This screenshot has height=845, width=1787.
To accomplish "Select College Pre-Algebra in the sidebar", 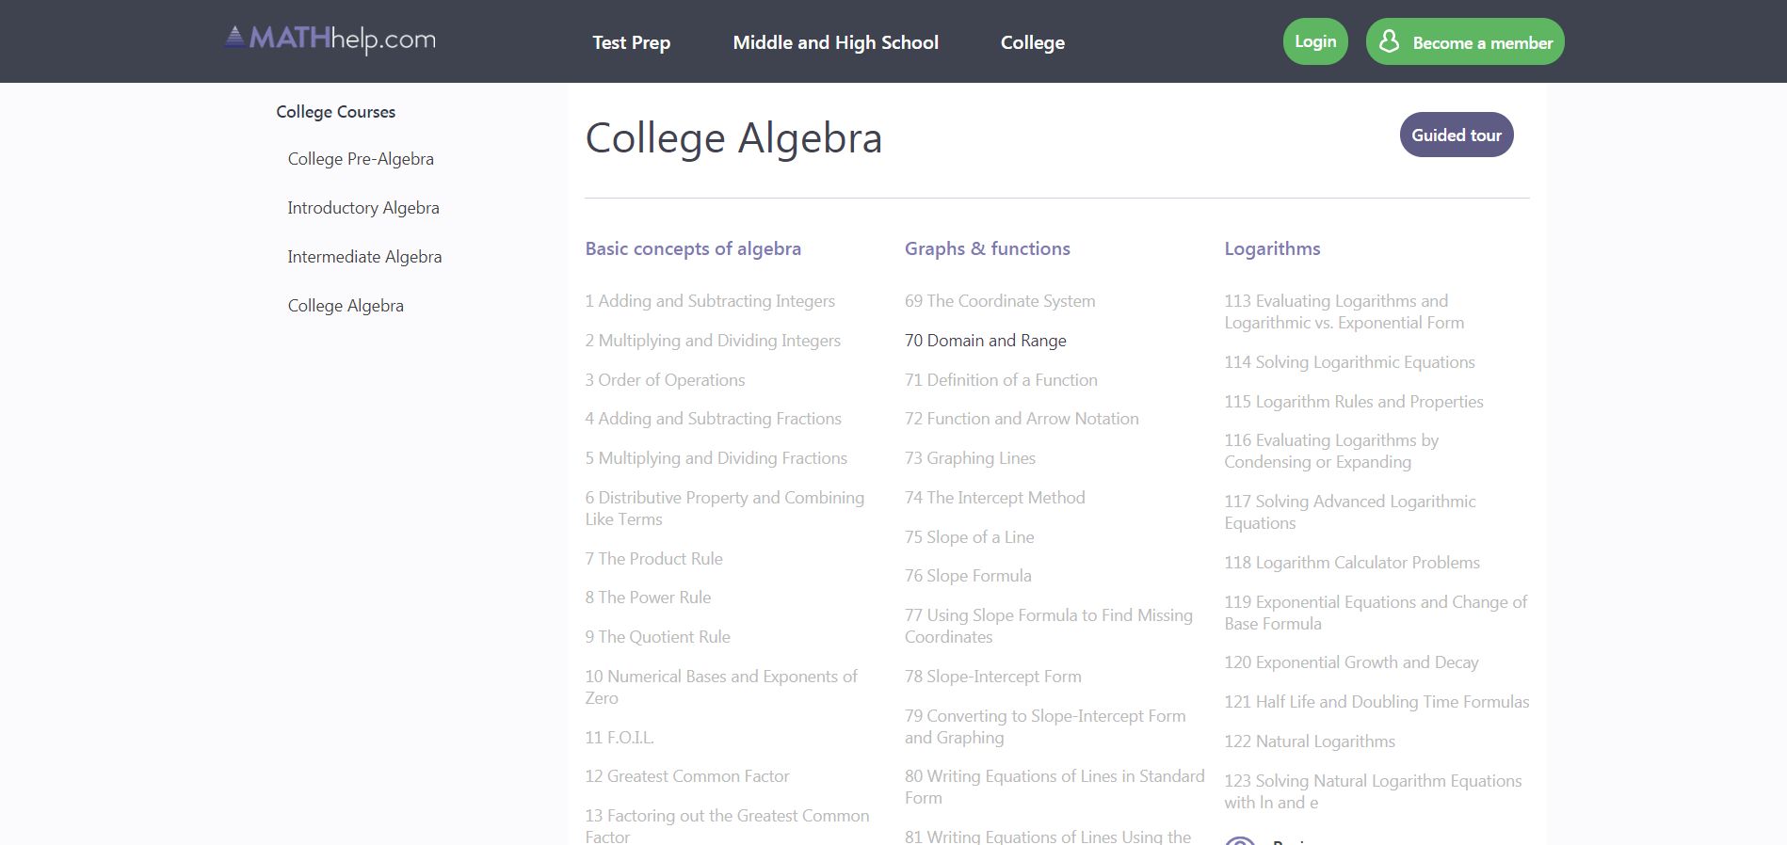I will tap(361, 159).
